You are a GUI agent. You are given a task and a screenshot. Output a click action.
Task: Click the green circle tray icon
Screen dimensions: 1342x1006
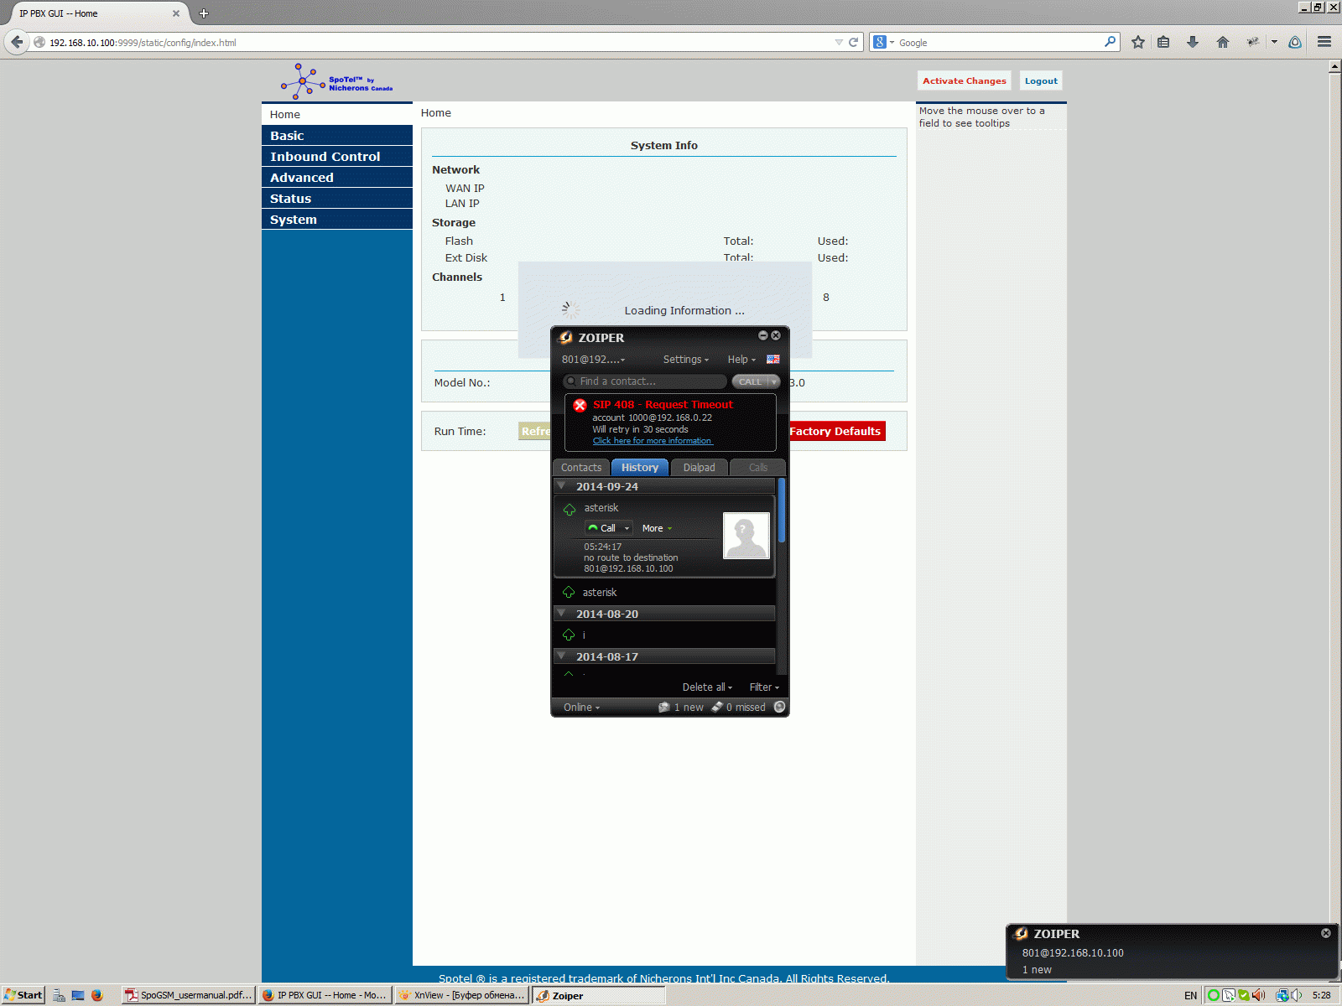[x=1214, y=996]
